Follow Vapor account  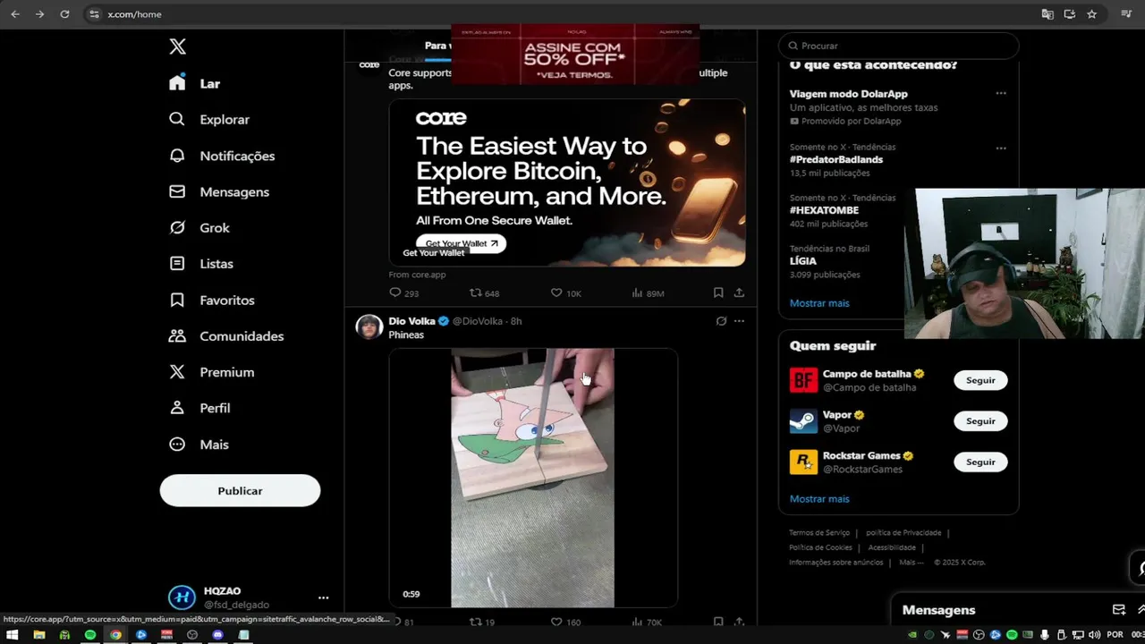click(x=980, y=420)
